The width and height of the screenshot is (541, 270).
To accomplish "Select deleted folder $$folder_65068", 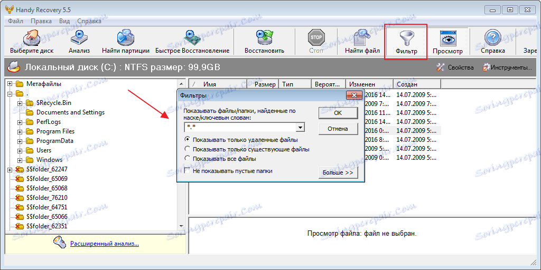I will (46, 188).
